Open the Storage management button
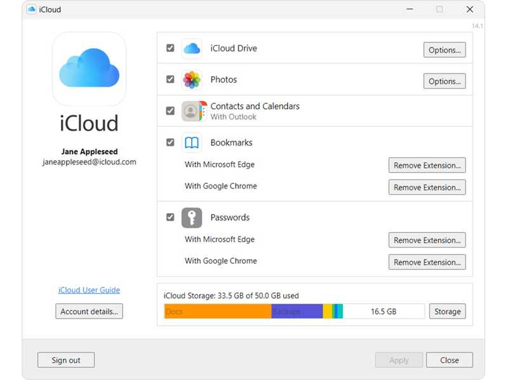Viewport: 508px width, 380px height. pos(448,311)
